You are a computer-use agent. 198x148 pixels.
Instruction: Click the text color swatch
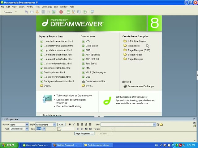coord(59,129)
